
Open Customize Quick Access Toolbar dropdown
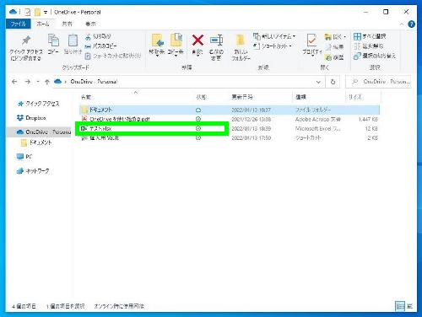46,12
